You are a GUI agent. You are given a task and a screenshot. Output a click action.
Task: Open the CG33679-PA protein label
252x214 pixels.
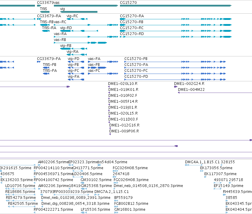tap(49, 59)
